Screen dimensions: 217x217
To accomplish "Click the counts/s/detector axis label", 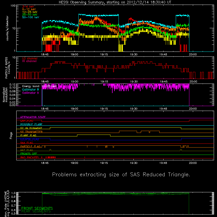I will click(7, 28).
